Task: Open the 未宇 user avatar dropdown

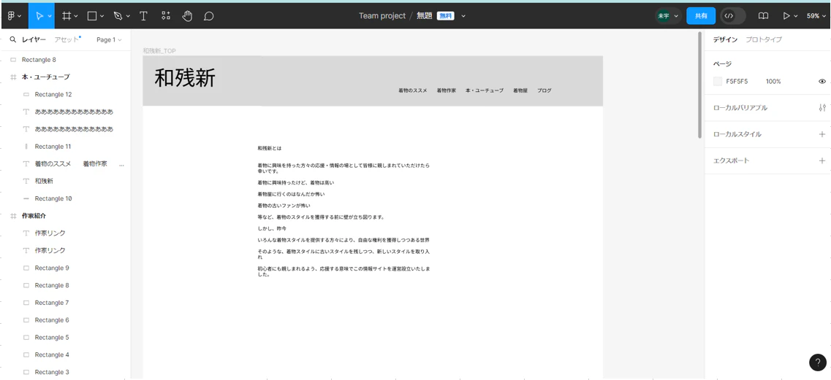Action: [x=668, y=16]
